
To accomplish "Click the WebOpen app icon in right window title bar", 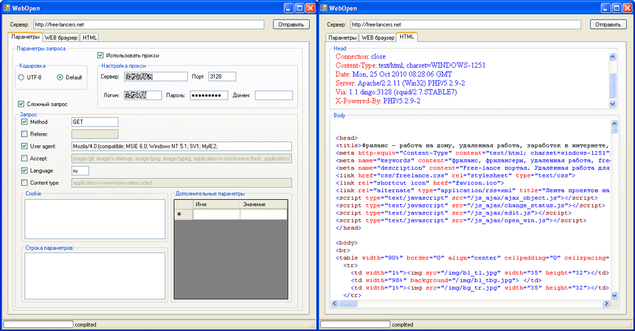I will (324, 8).
